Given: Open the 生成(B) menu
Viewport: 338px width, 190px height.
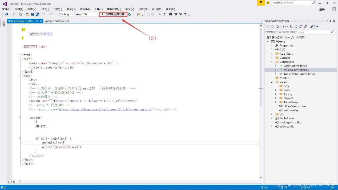Looking at the screenshot, I should (58, 9).
